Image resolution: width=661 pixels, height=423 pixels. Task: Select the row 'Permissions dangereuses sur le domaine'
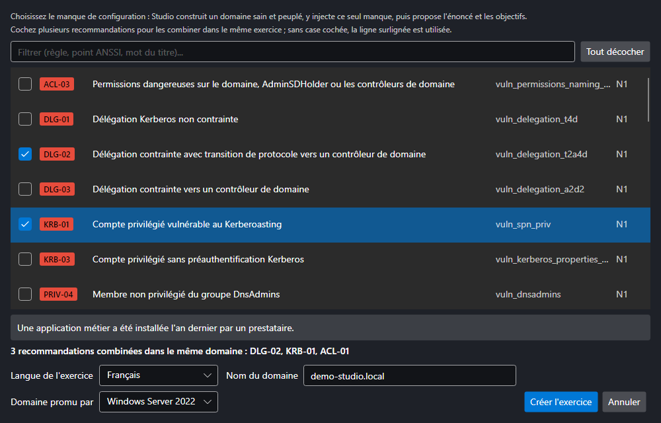coord(330,84)
